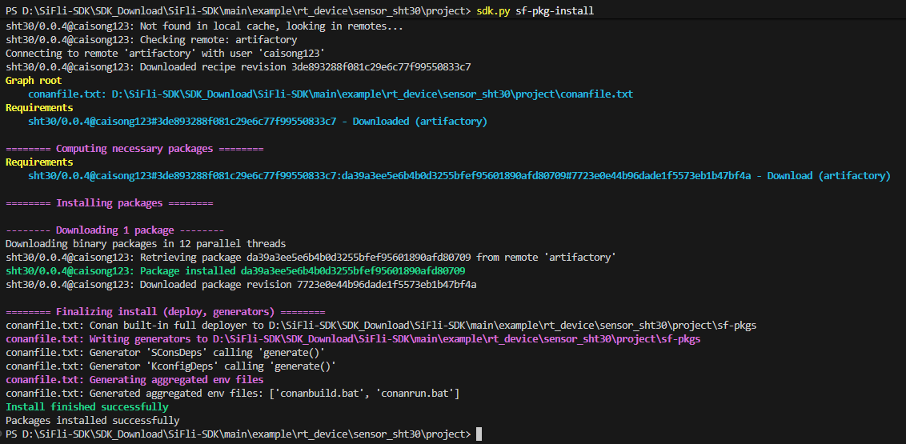The width and height of the screenshot is (906, 444).
Task: Place cursor at the bottom terminal prompt
Action: pos(479,434)
